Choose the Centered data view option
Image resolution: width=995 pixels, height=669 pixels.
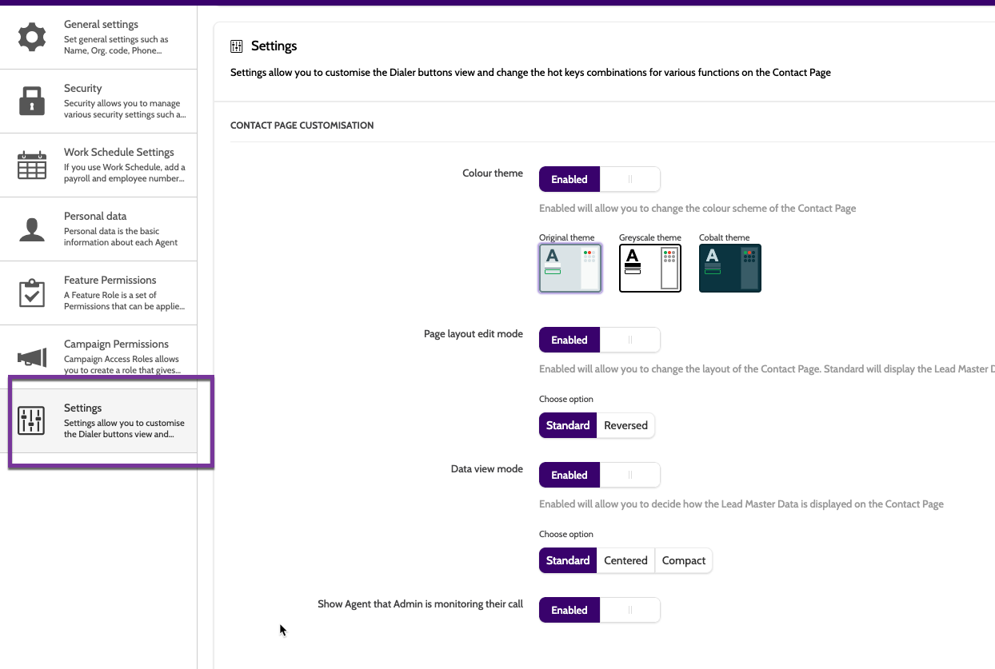click(x=625, y=560)
